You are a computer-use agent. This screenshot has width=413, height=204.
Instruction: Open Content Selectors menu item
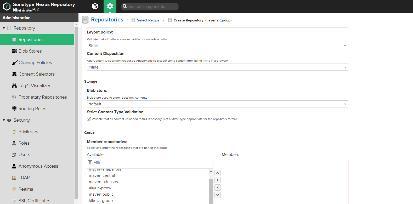click(x=37, y=74)
